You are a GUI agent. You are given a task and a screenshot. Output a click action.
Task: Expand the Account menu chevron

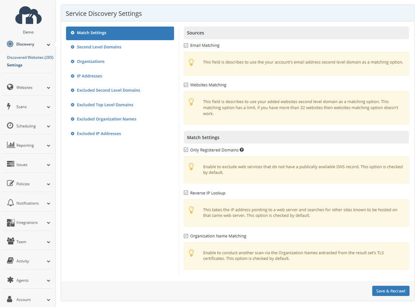point(48,300)
